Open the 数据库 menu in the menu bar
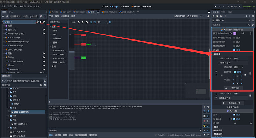 click(x=36, y=6)
